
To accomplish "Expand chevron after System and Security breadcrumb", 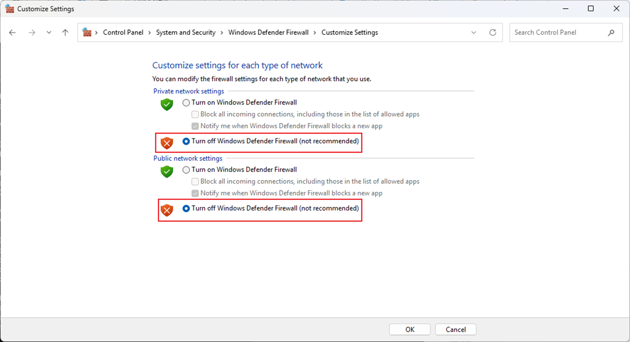I will pyautogui.click(x=222, y=33).
